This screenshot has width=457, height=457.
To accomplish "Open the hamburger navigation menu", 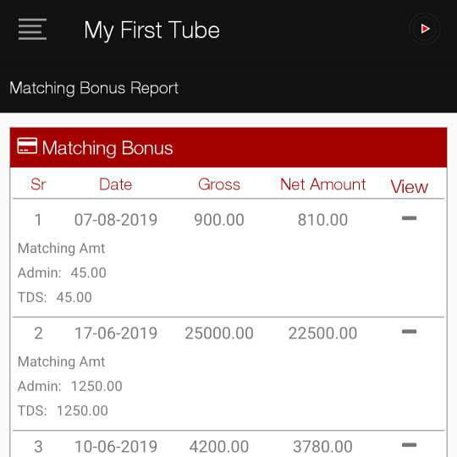I will (32, 29).
